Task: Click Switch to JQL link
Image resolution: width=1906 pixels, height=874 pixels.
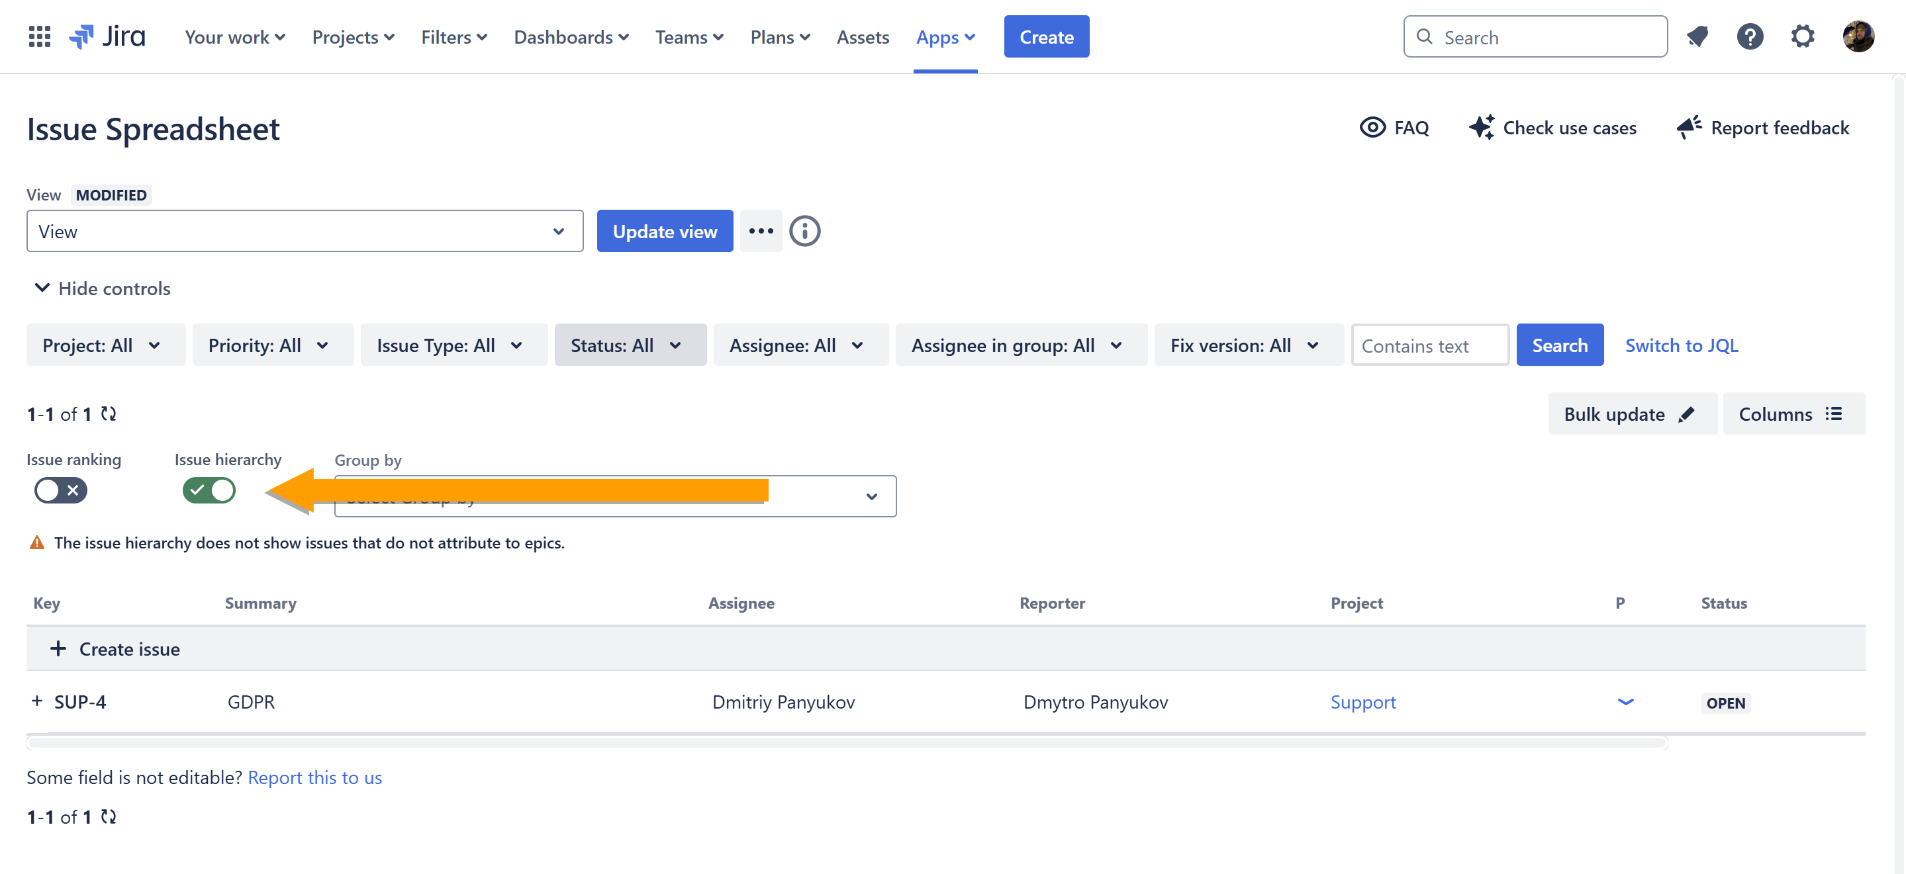Action: (x=1680, y=345)
